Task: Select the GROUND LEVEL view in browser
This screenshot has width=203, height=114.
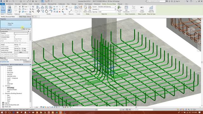Action: [x=11, y=76]
